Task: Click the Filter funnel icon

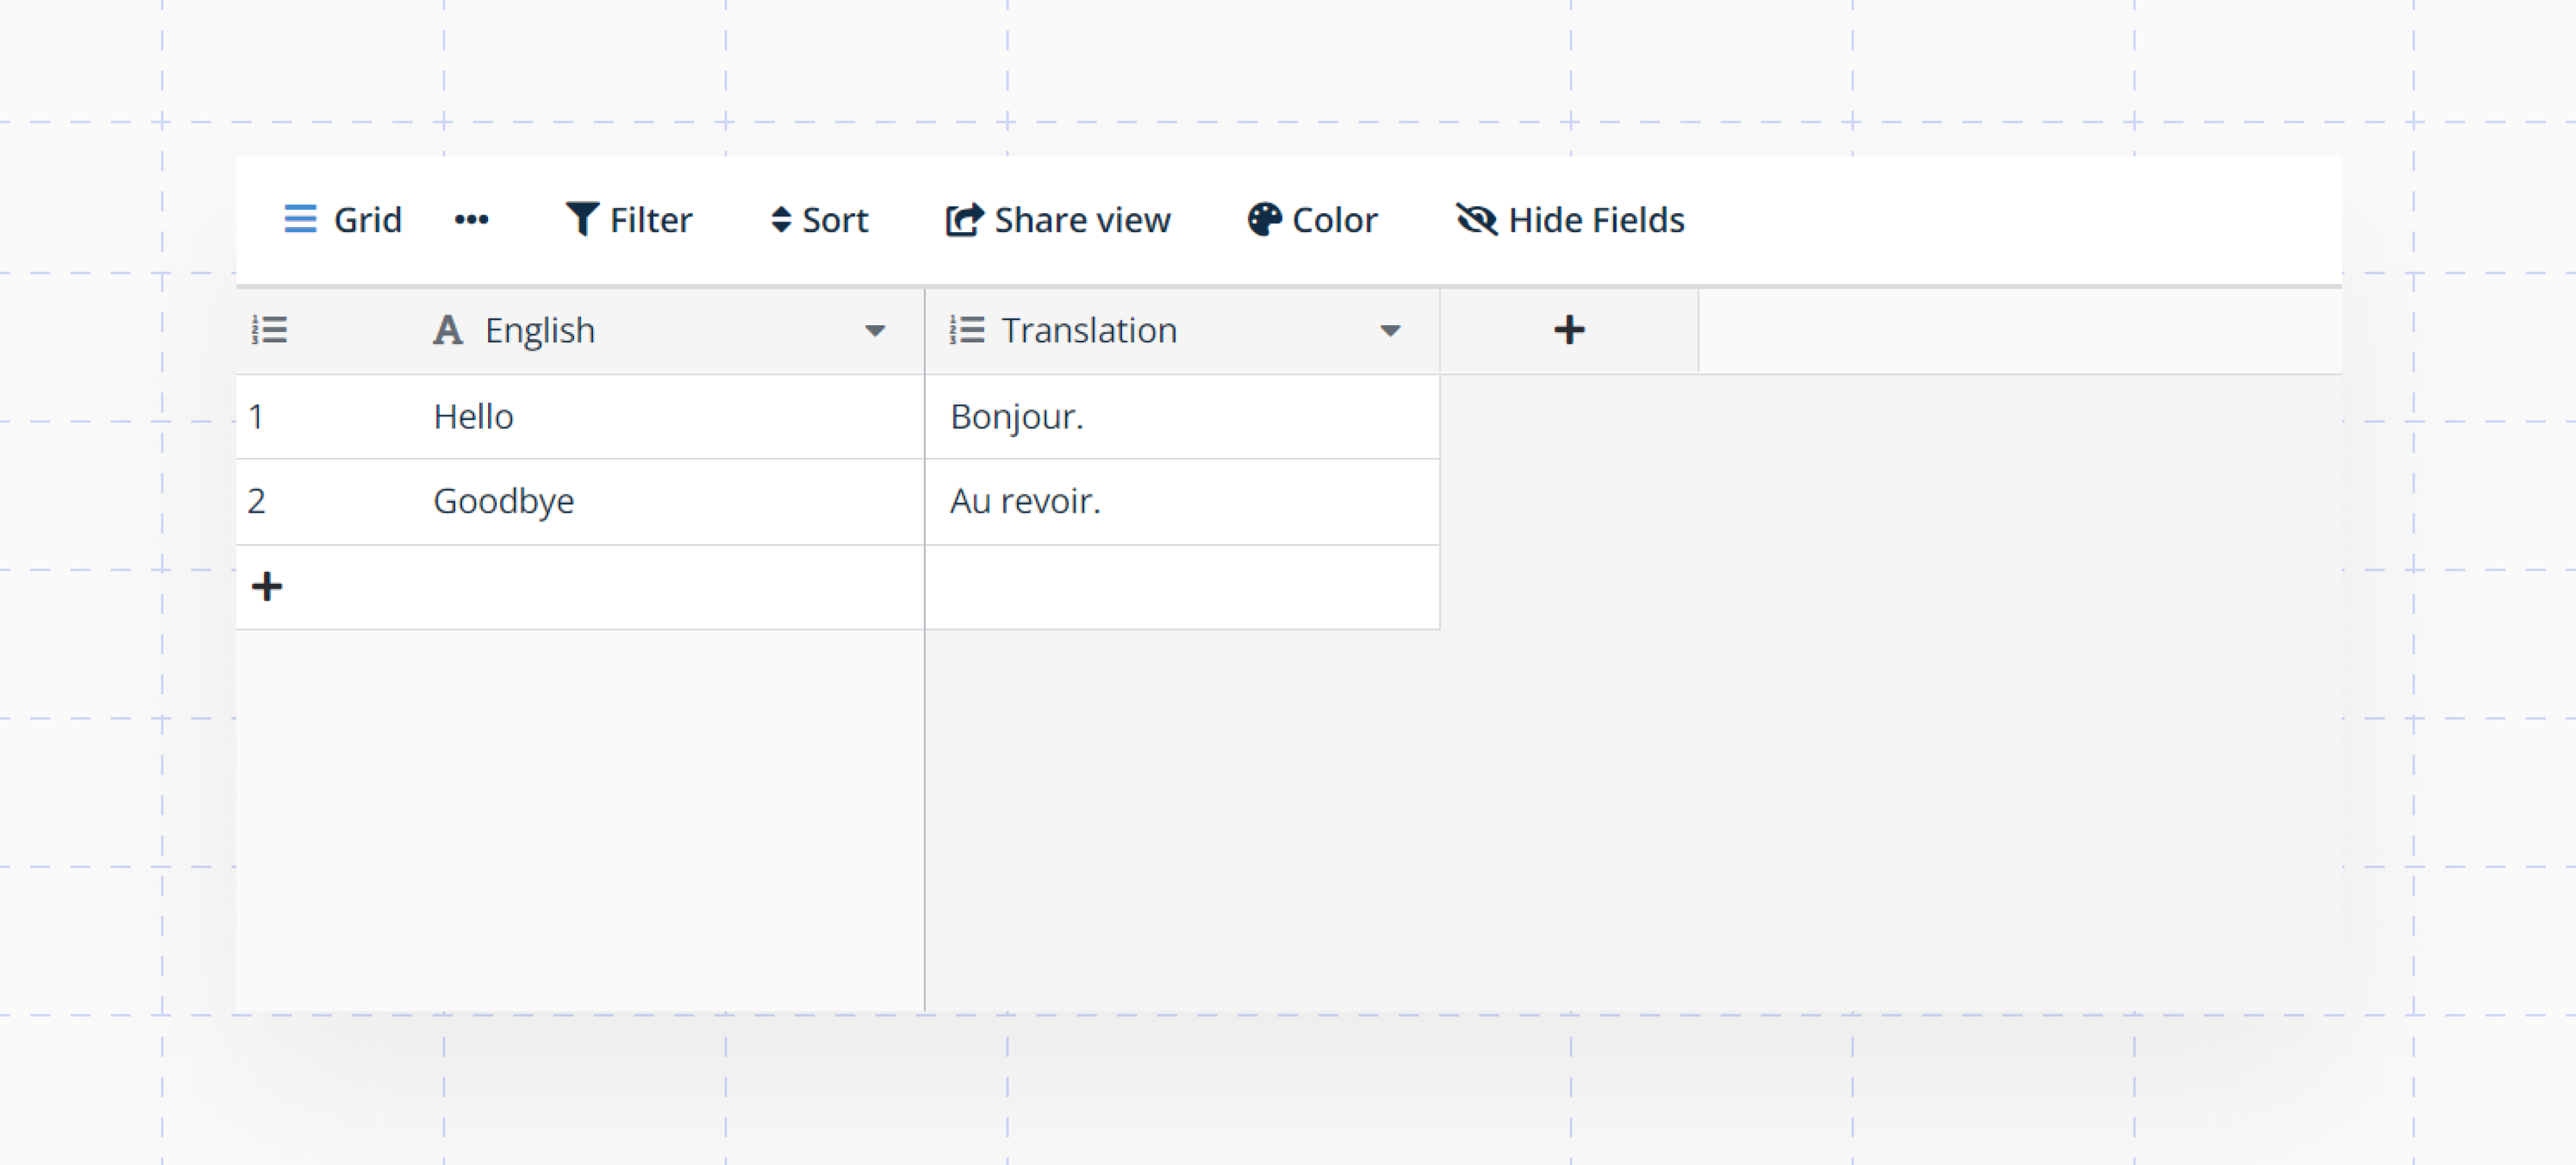Action: pyautogui.click(x=581, y=219)
